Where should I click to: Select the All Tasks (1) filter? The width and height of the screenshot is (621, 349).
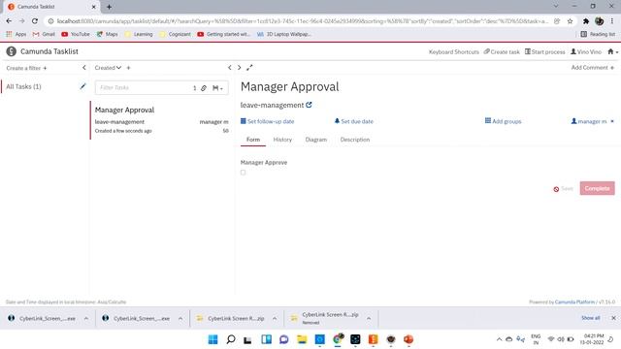point(23,86)
